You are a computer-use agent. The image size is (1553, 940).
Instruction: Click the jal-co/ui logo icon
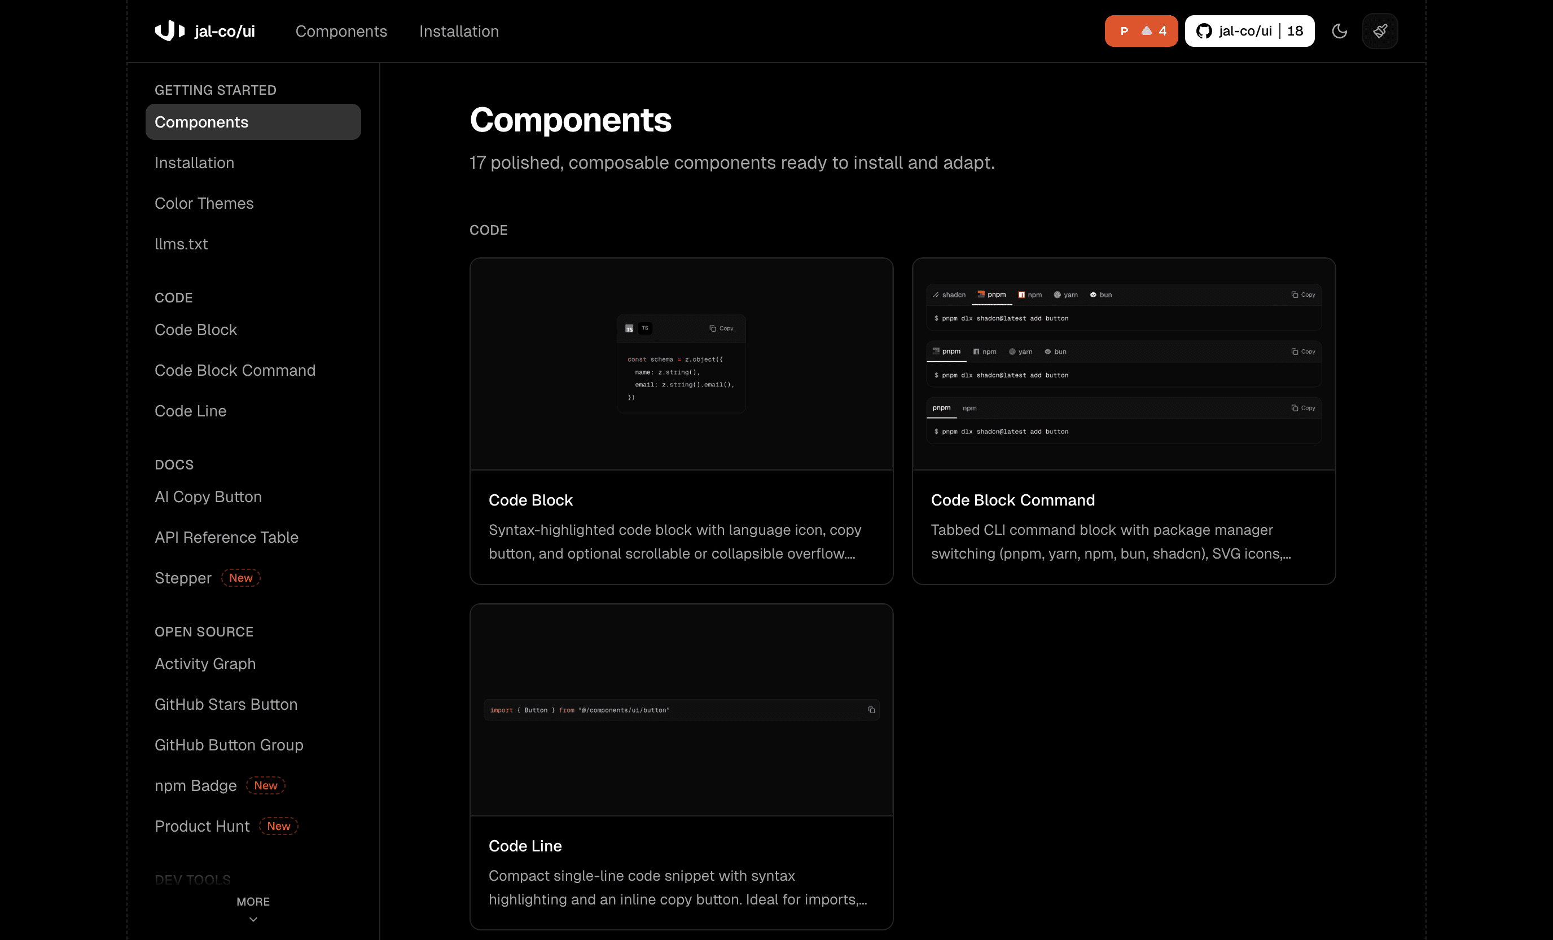click(x=169, y=30)
